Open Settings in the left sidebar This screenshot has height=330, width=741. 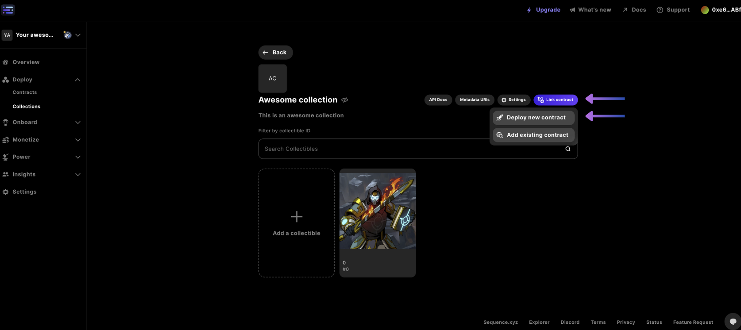click(24, 192)
